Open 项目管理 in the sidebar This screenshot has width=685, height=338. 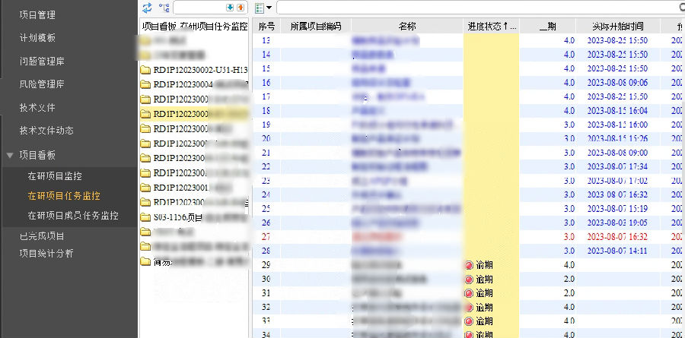coord(37,15)
